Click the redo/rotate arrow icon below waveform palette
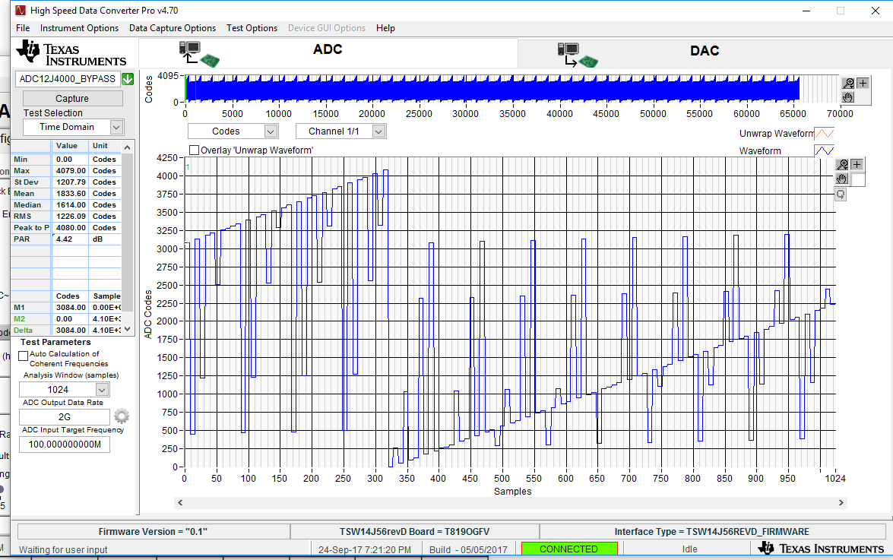Viewport: 893px width, 560px height. click(x=841, y=195)
